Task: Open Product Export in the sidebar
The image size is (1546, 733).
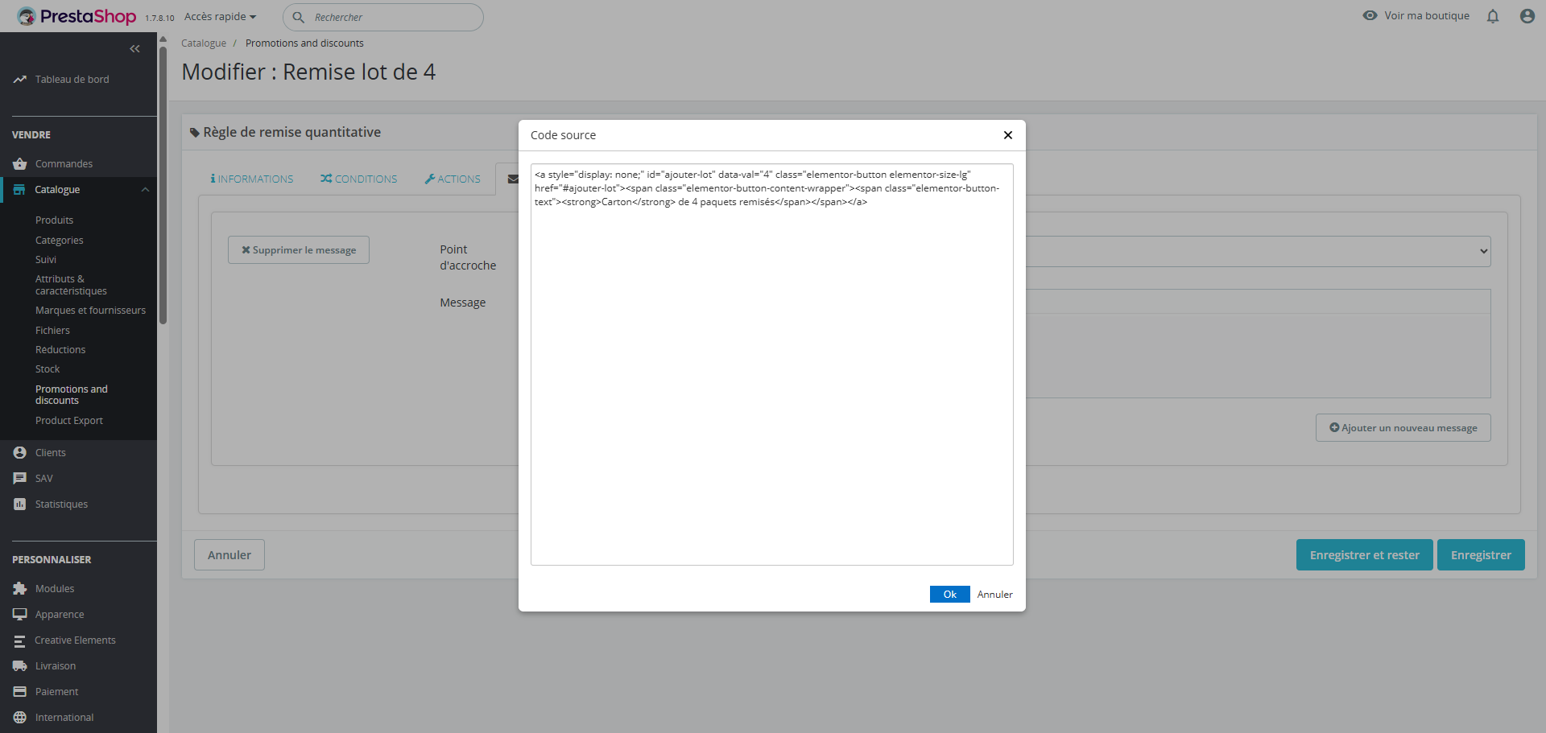Action: pyautogui.click(x=69, y=421)
